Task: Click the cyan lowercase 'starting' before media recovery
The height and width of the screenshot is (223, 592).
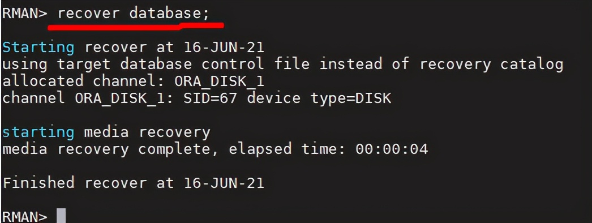Action: click(x=38, y=133)
